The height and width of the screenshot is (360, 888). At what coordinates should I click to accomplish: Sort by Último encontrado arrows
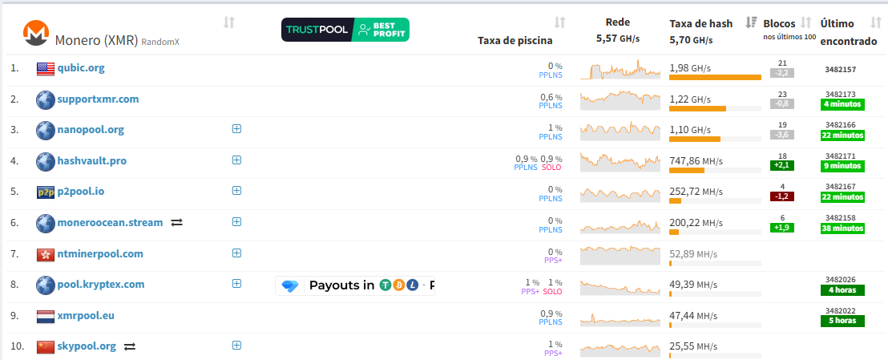[875, 22]
